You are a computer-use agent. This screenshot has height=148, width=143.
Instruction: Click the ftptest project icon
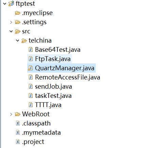[x=11, y=3]
